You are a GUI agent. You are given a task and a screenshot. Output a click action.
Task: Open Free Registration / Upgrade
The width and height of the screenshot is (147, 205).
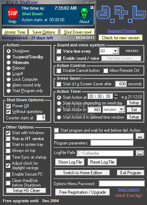[x=82, y=192]
